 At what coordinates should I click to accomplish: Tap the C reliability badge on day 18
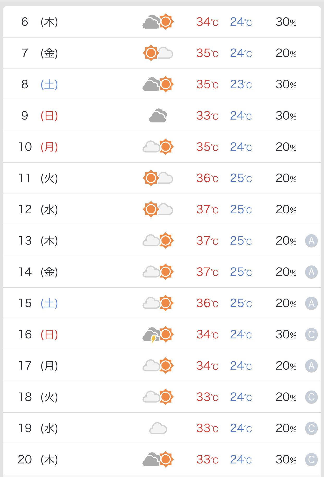[x=311, y=397]
